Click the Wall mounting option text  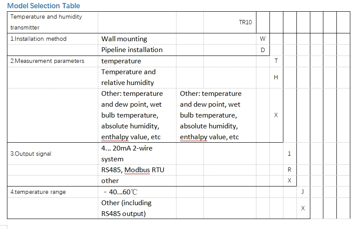(x=124, y=39)
